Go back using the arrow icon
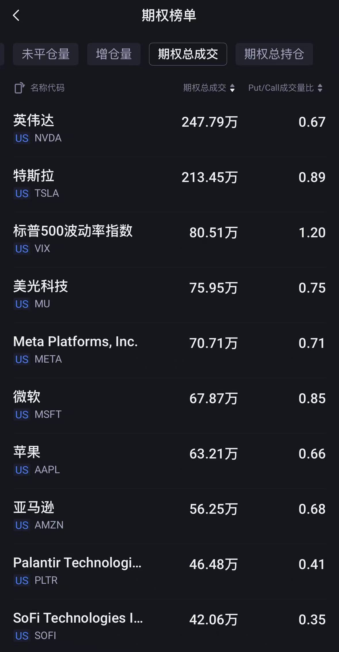 pos(16,16)
